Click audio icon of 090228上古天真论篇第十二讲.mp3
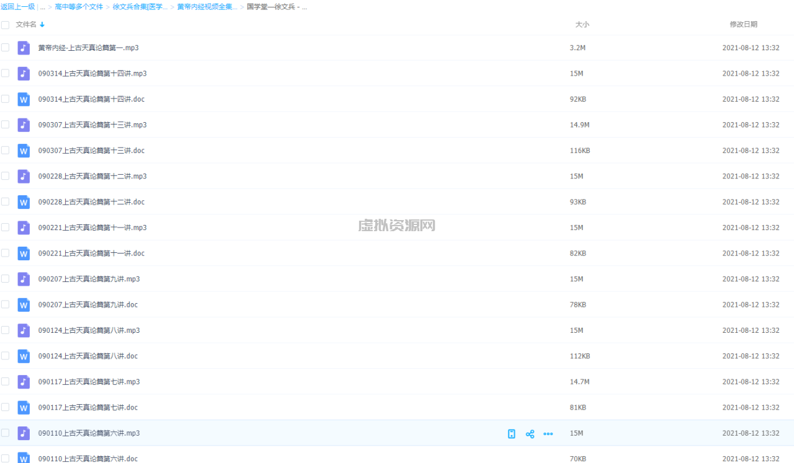Viewport: 794px width, 463px height. [24, 176]
